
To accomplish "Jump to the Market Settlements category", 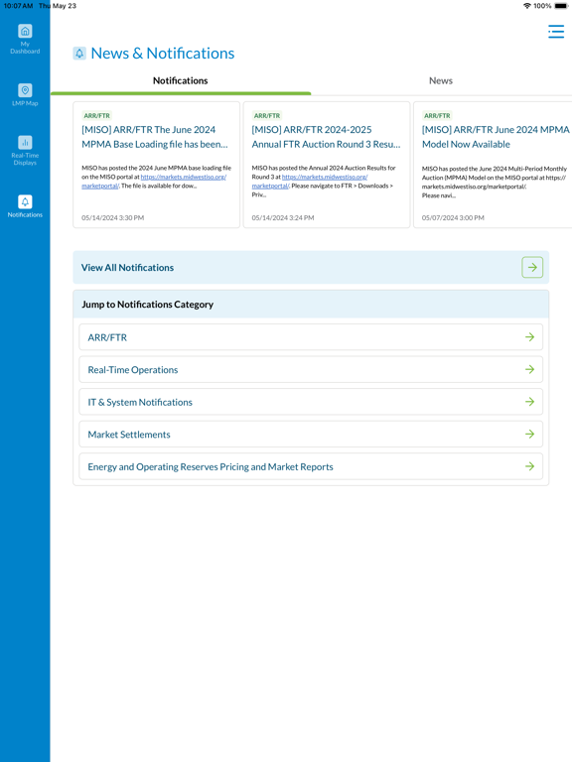I will pos(311,434).
